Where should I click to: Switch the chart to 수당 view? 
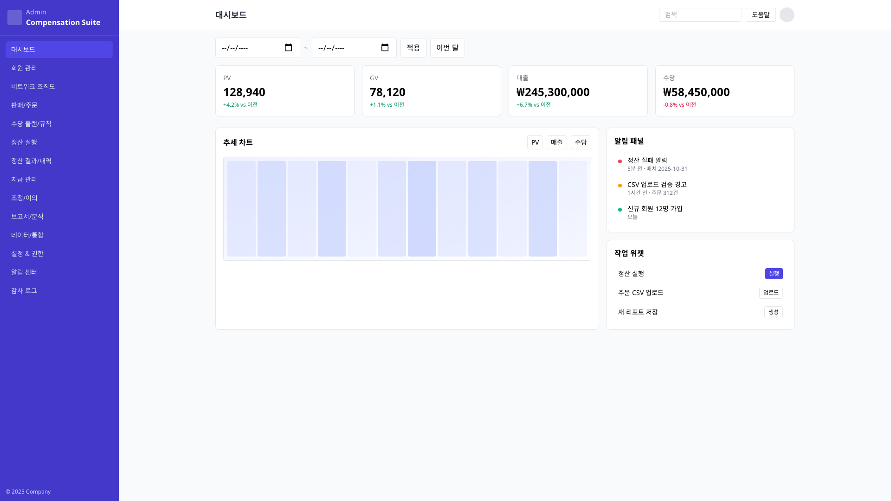[581, 142]
